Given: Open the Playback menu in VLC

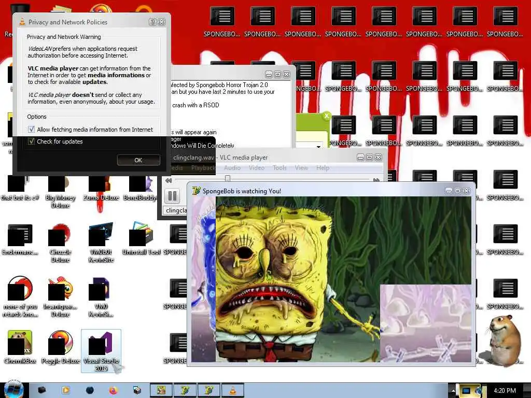Looking at the screenshot, I should (x=203, y=167).
